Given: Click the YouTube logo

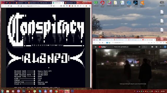Looking at the screenshot, I should (x=103, y=47).
